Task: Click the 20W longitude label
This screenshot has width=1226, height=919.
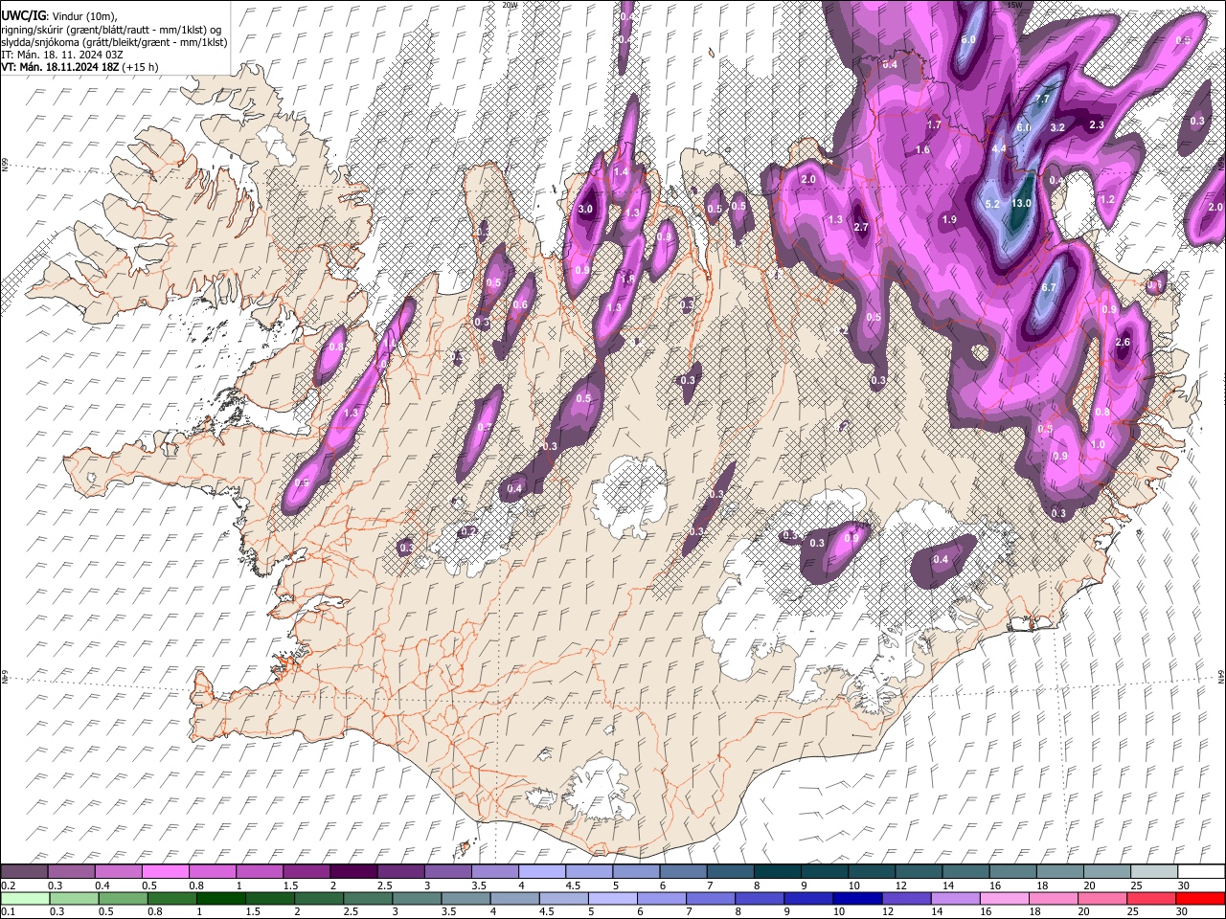Action: [x=510, y=5]
